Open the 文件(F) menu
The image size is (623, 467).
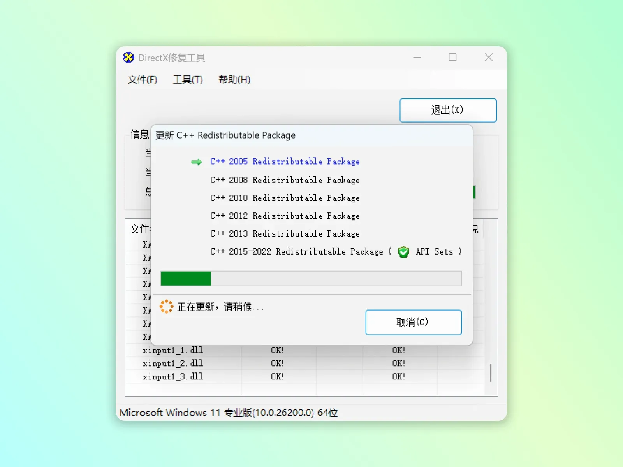point(142,80)
